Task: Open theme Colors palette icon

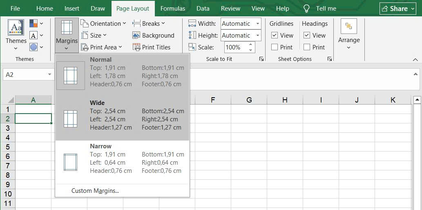Action: (x=33, y=23)
